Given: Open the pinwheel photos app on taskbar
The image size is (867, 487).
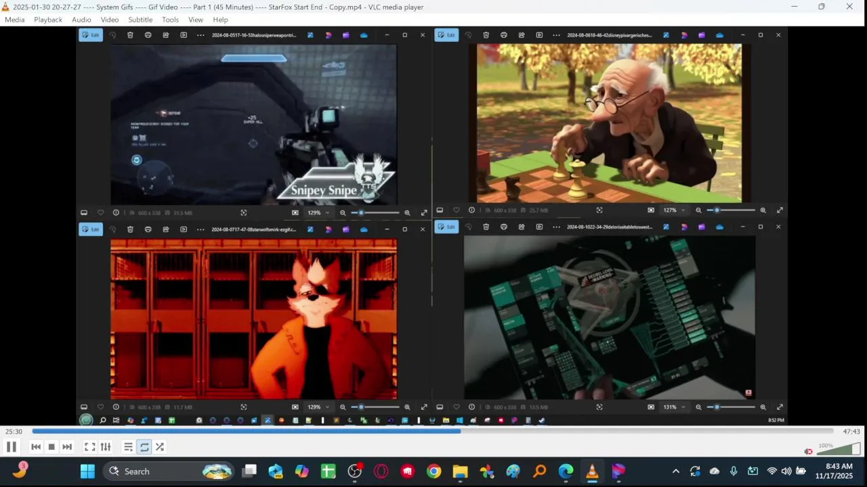Looking at the screenshot, I should coord(487,471).
